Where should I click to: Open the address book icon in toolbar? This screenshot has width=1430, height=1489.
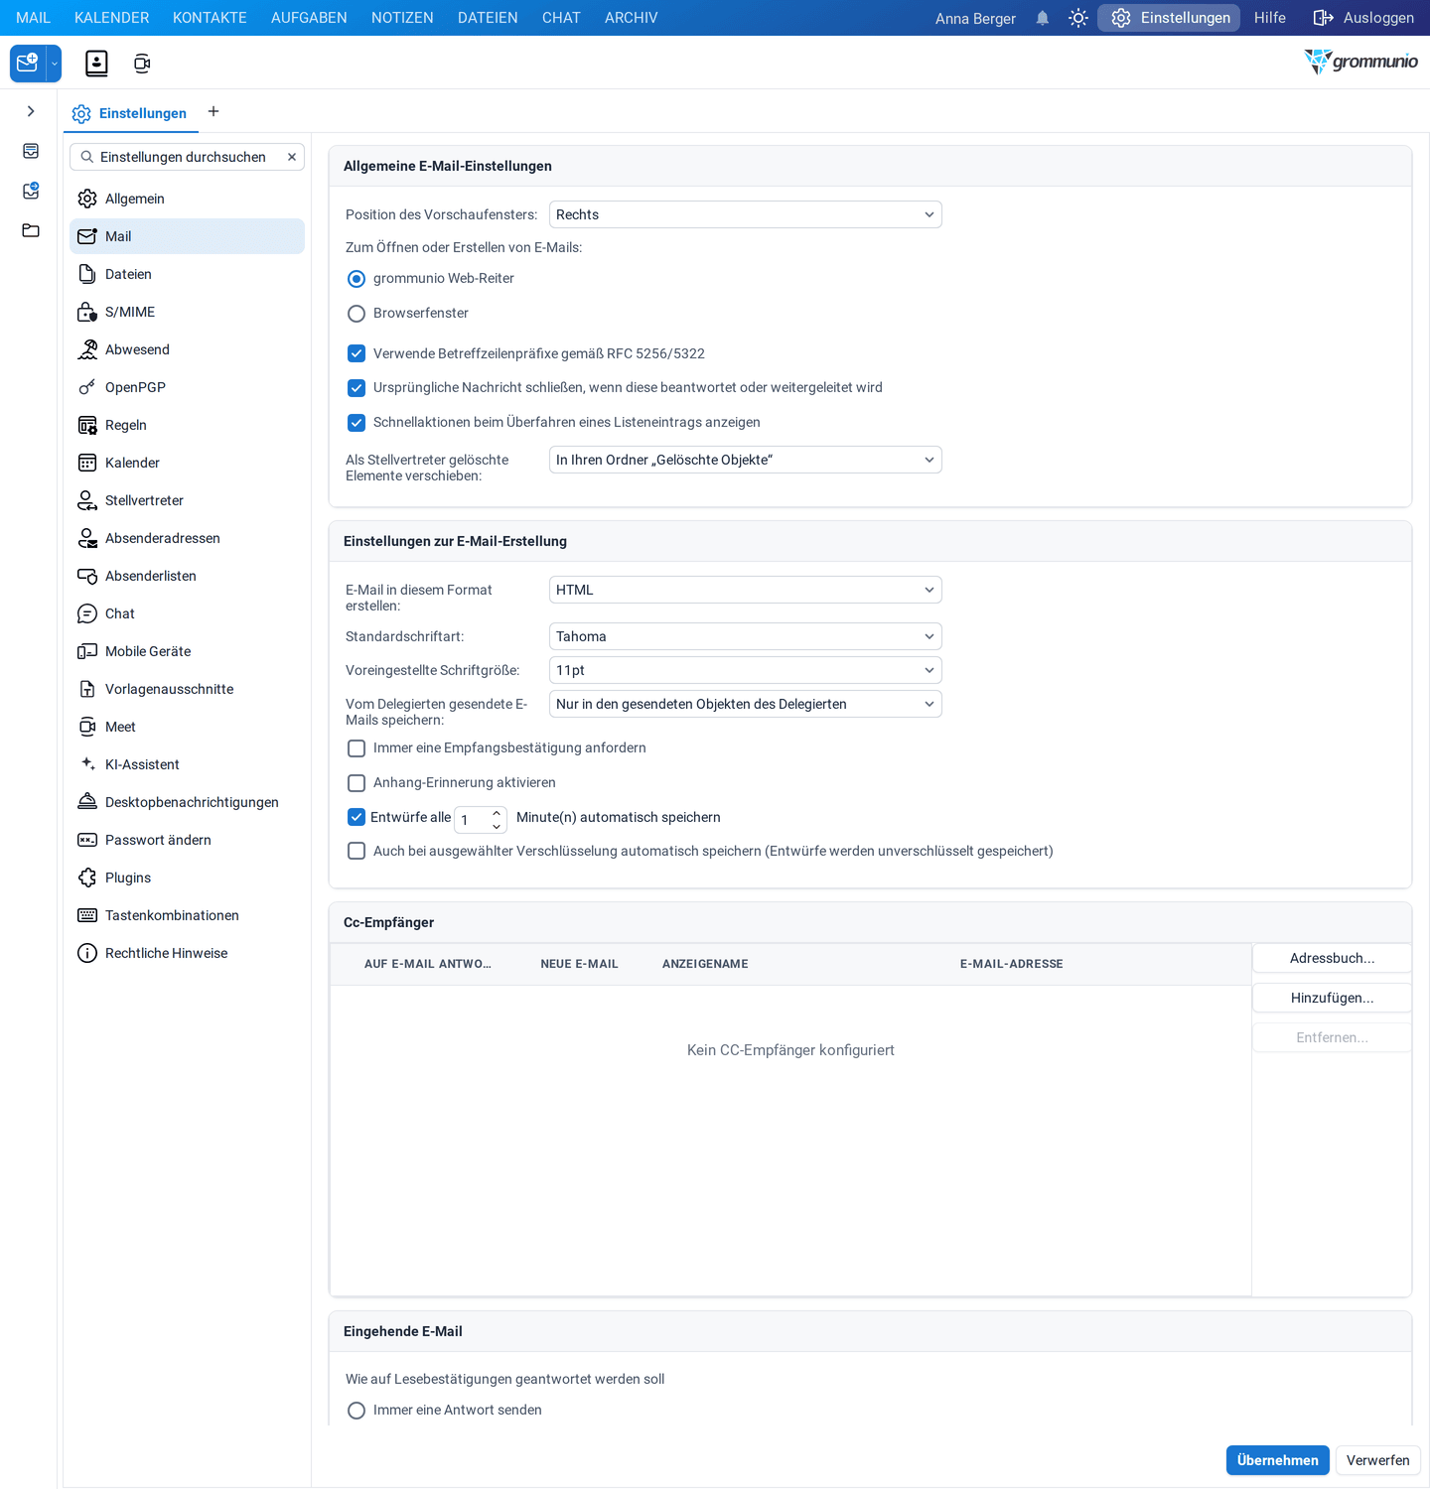(96, 64)
